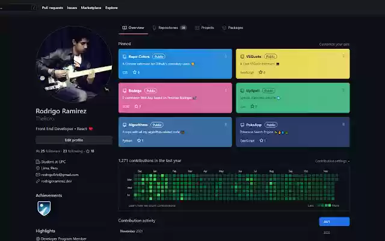Click the Repositories count badge
Screen dimensions: 385x241
(x=183, y=28)
